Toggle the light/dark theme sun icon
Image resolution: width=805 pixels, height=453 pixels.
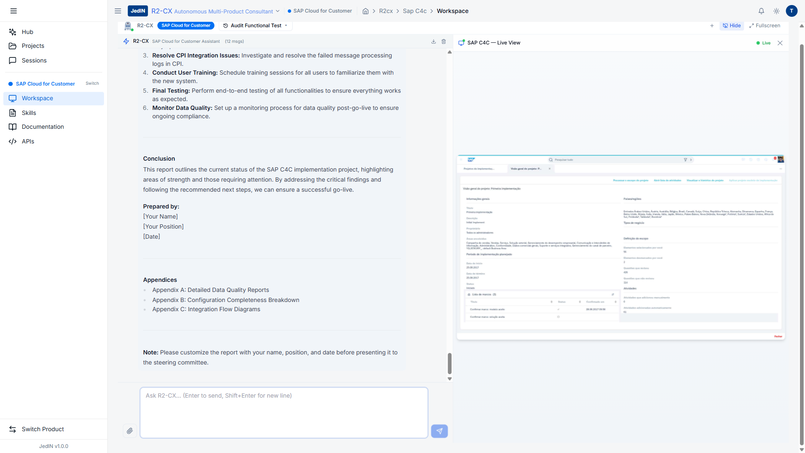click(x=776, y=11)
